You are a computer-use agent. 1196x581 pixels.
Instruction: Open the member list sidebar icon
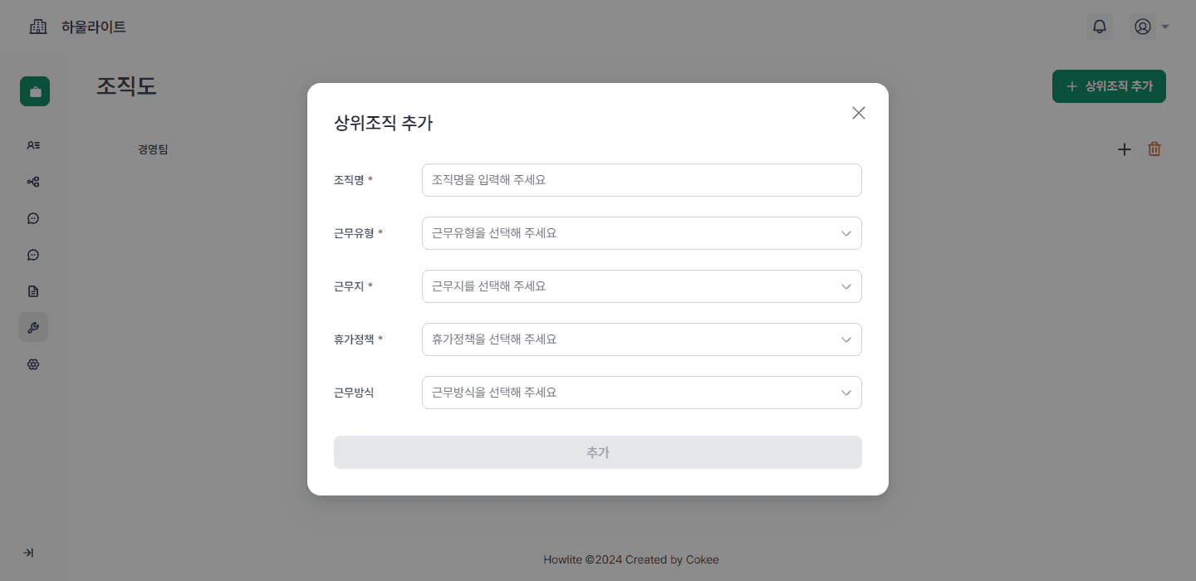coord(33,145)
